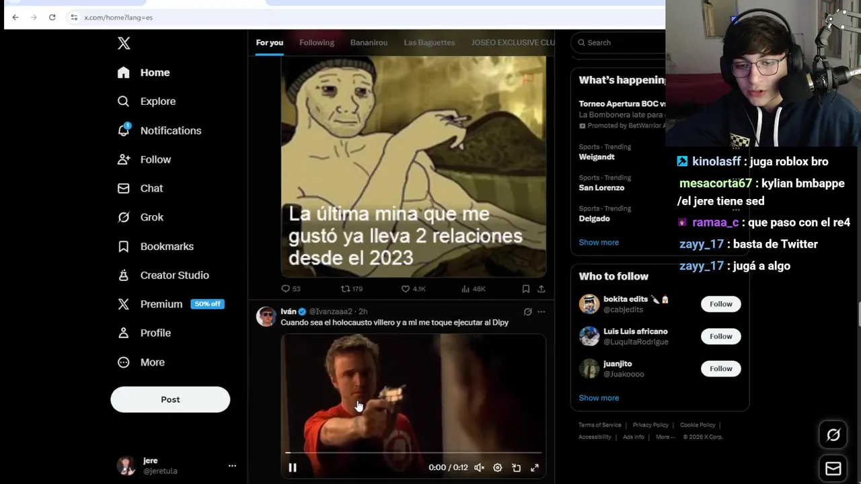Click the browser address bar URL
Viewport: 861px width, 484px height.
[118, 17]
